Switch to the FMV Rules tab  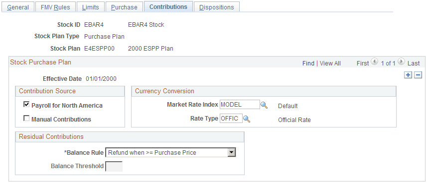coord(55,7)
